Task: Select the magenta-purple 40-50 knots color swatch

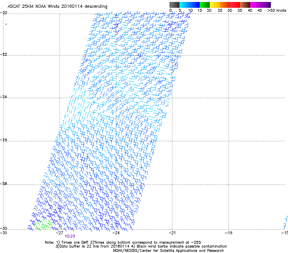Action: [260, 5]
